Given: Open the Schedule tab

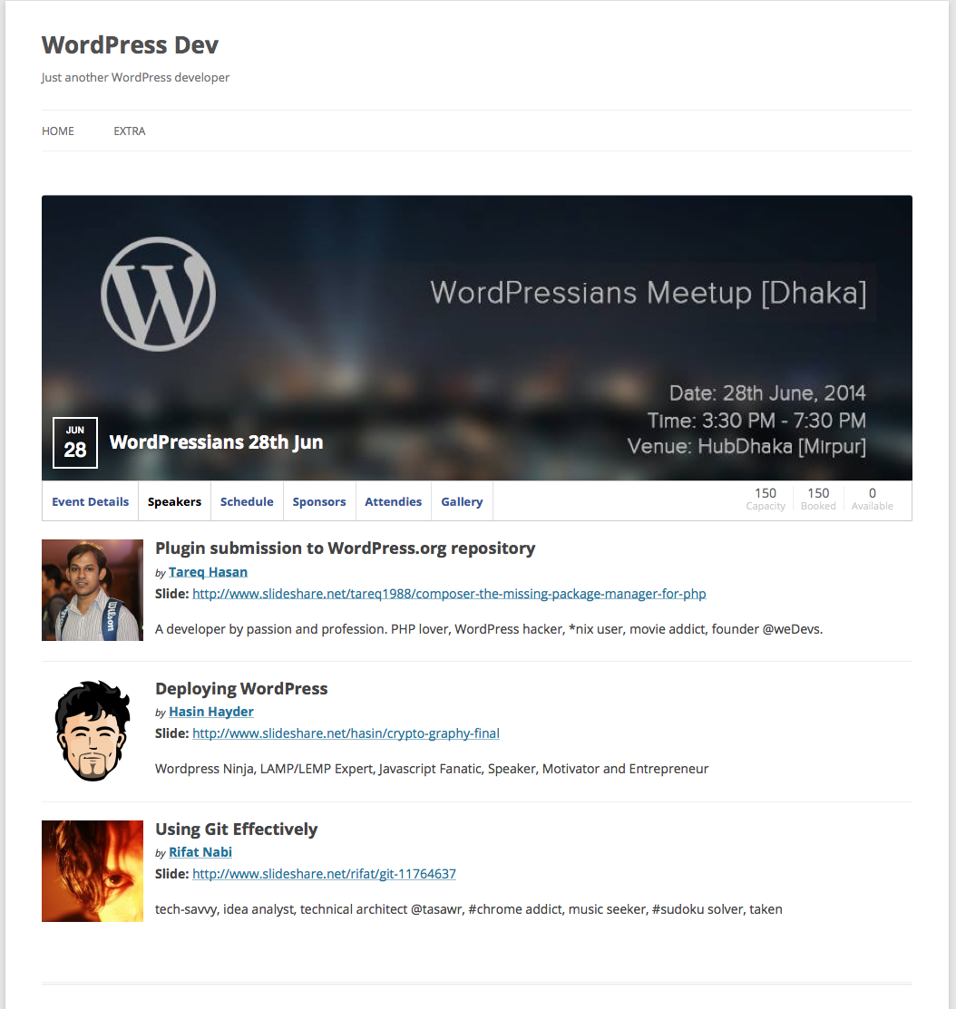Looking at the screenshot, I should tap(247, 501).
